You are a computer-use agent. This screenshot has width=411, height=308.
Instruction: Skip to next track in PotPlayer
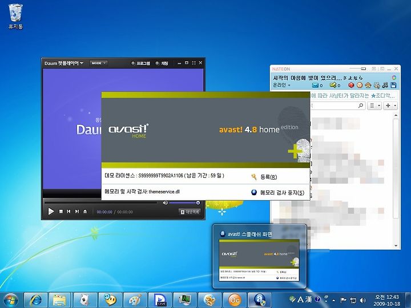coord(77,212)
